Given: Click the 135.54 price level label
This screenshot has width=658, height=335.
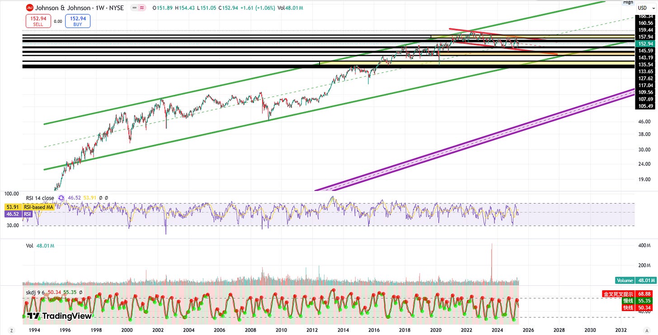Looking at the screenshot, I should click(645, 65).
